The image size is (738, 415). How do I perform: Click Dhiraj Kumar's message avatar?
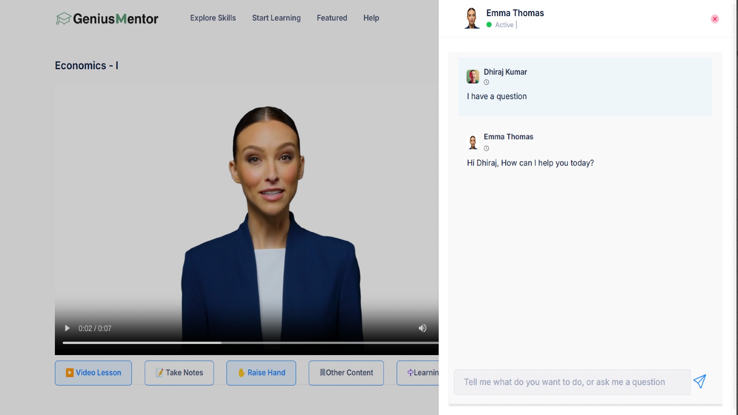(473, 77)
